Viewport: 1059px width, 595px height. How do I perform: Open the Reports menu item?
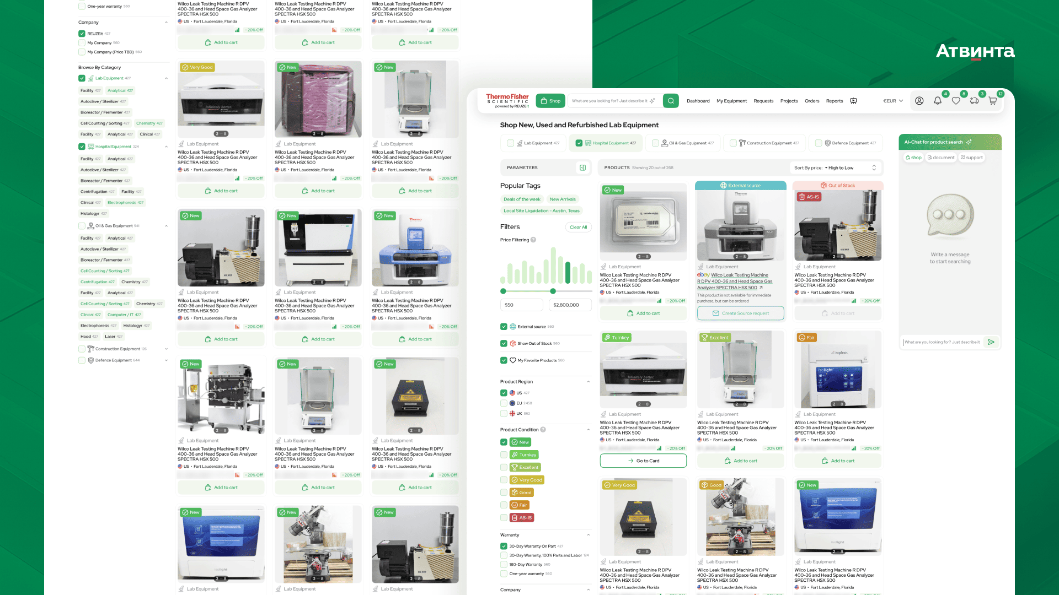pos(835,101)
